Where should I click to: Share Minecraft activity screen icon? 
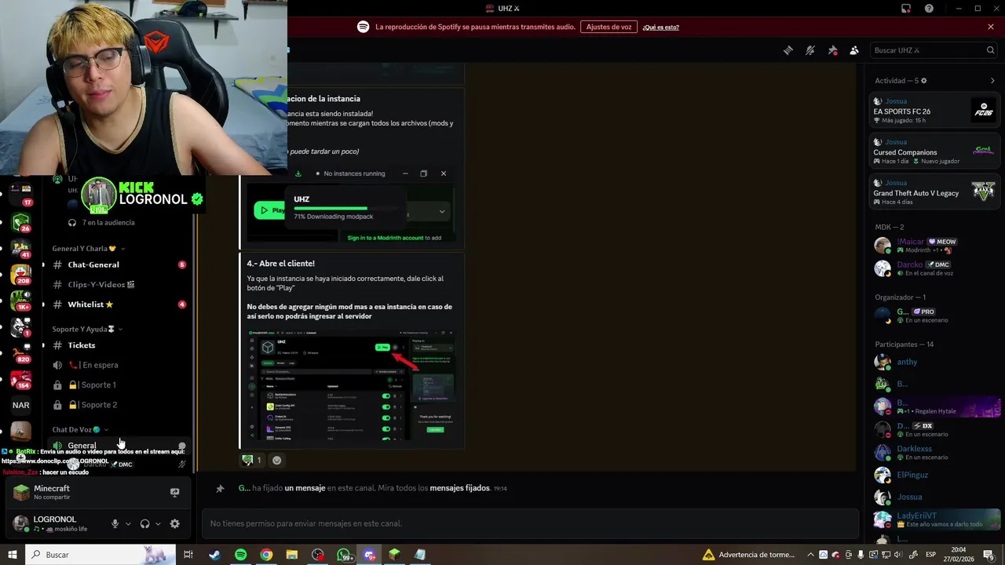pyautogui.click(x=174, y=493)
